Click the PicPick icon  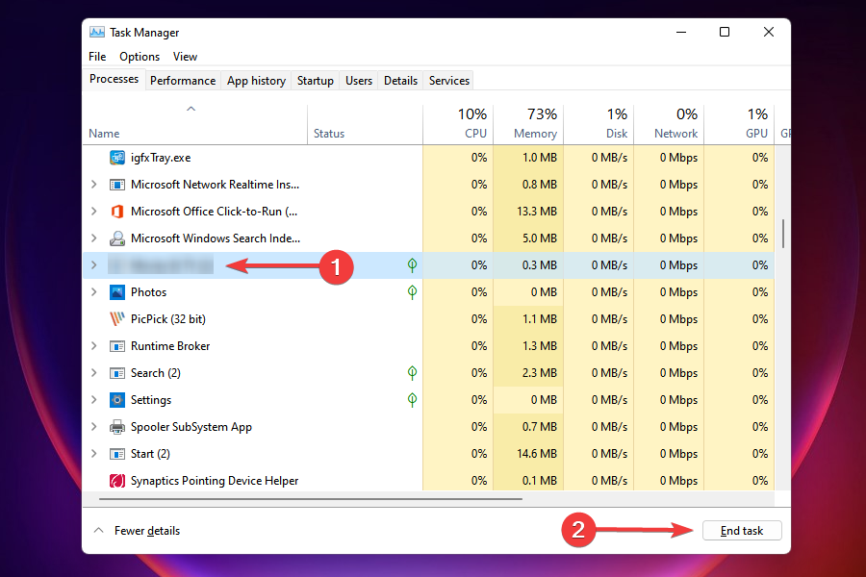[117, 318]
